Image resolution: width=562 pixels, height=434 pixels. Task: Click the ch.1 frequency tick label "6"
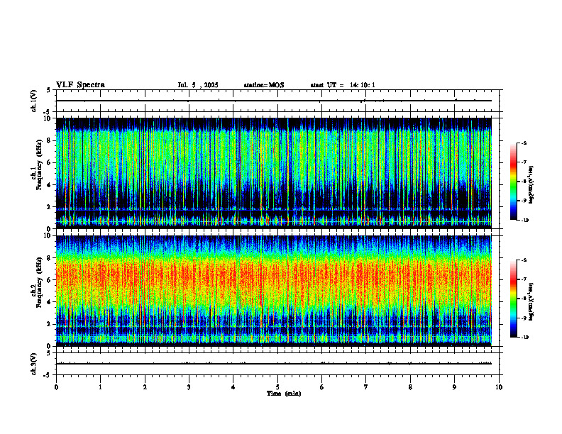tap(50, 163)
